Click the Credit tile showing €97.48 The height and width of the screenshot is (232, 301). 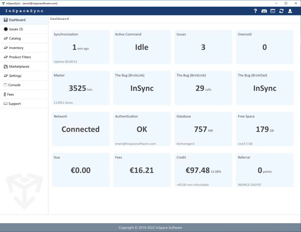[203, 170]
